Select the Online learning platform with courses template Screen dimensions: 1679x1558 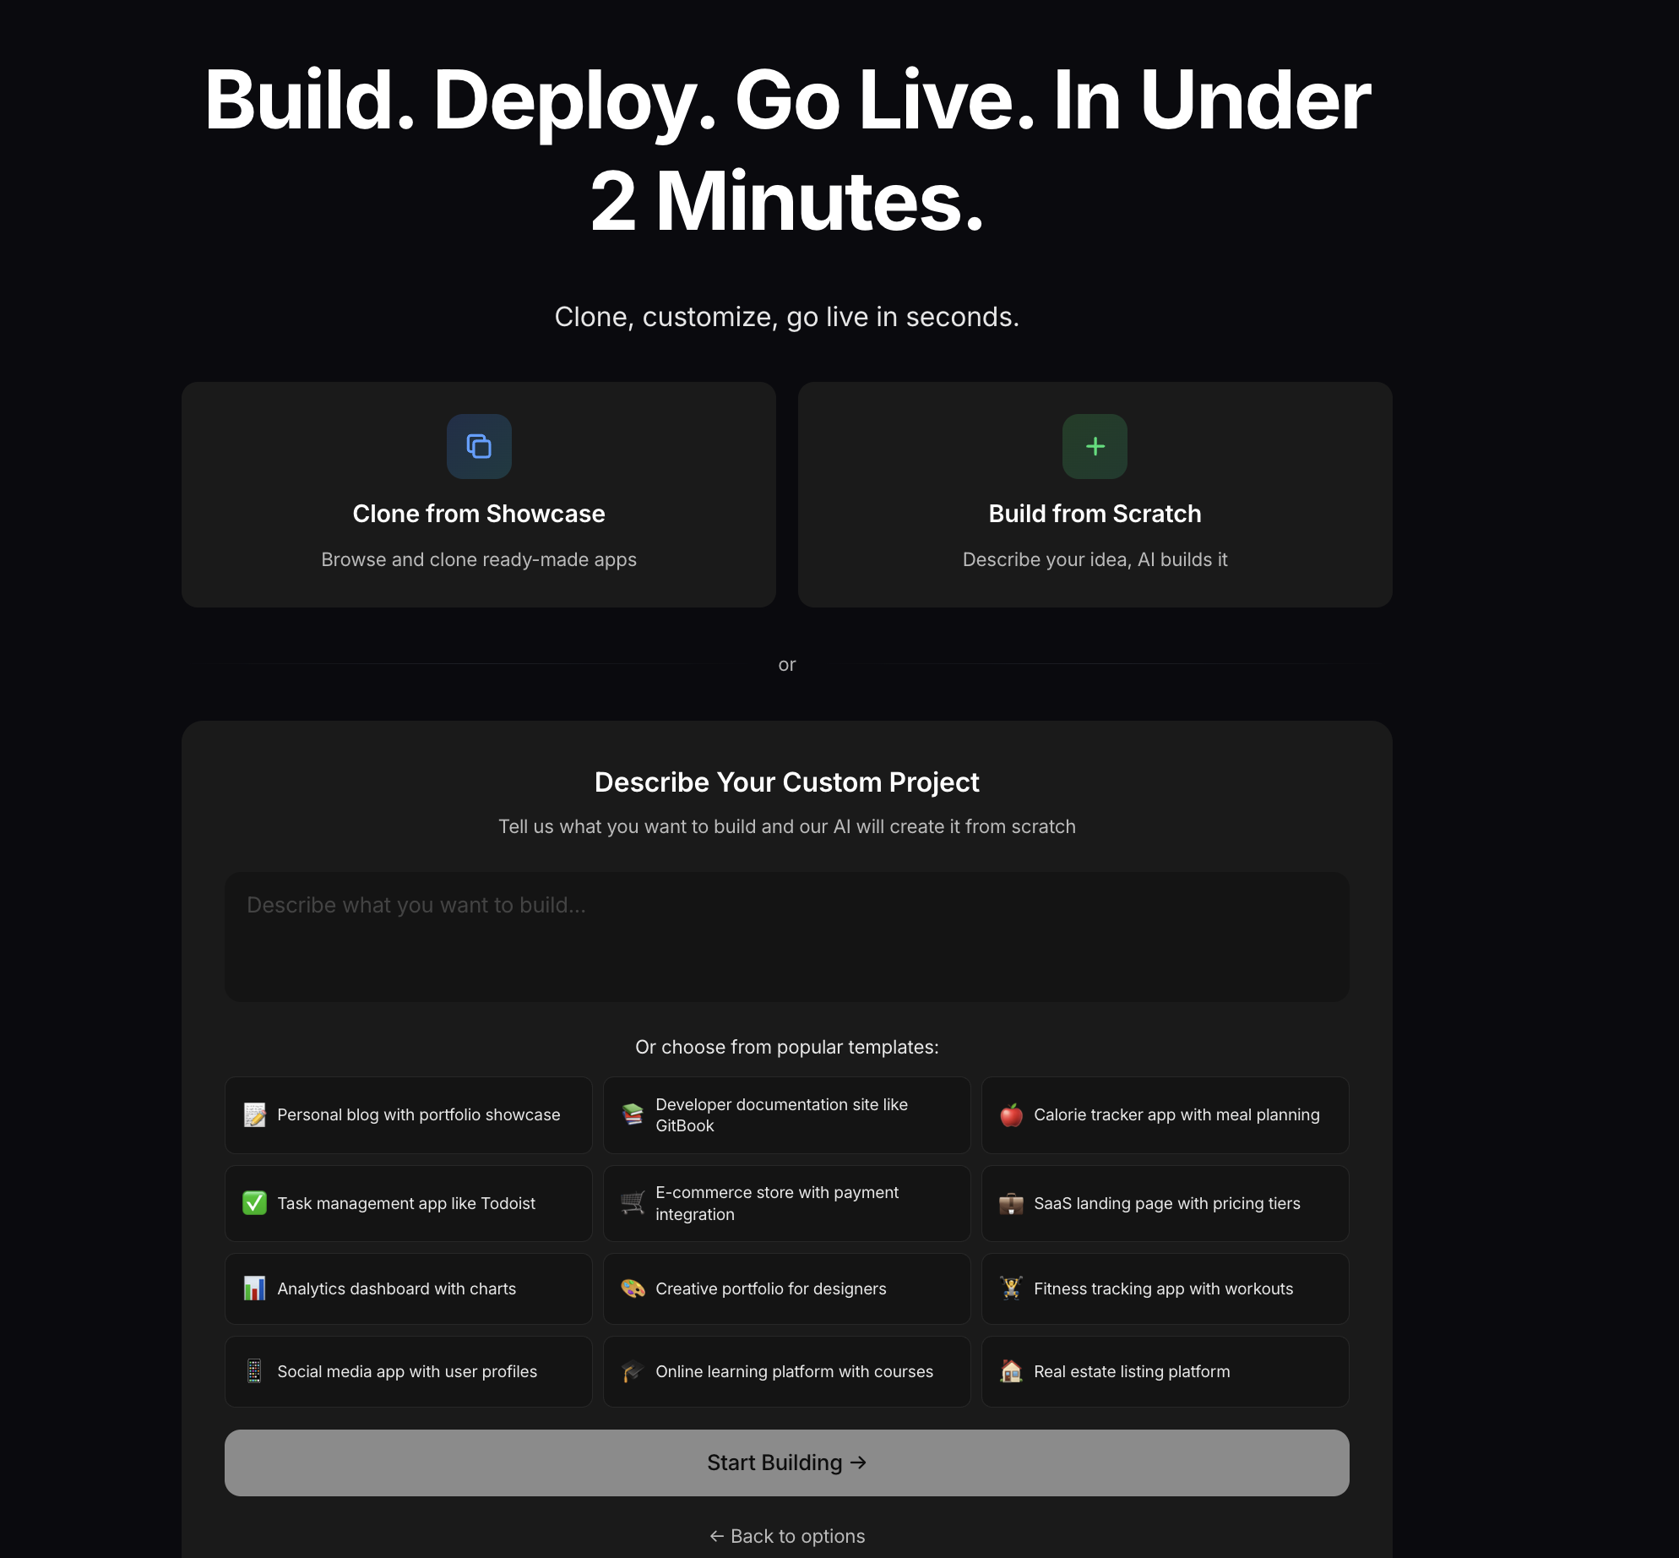(786, 1371)
